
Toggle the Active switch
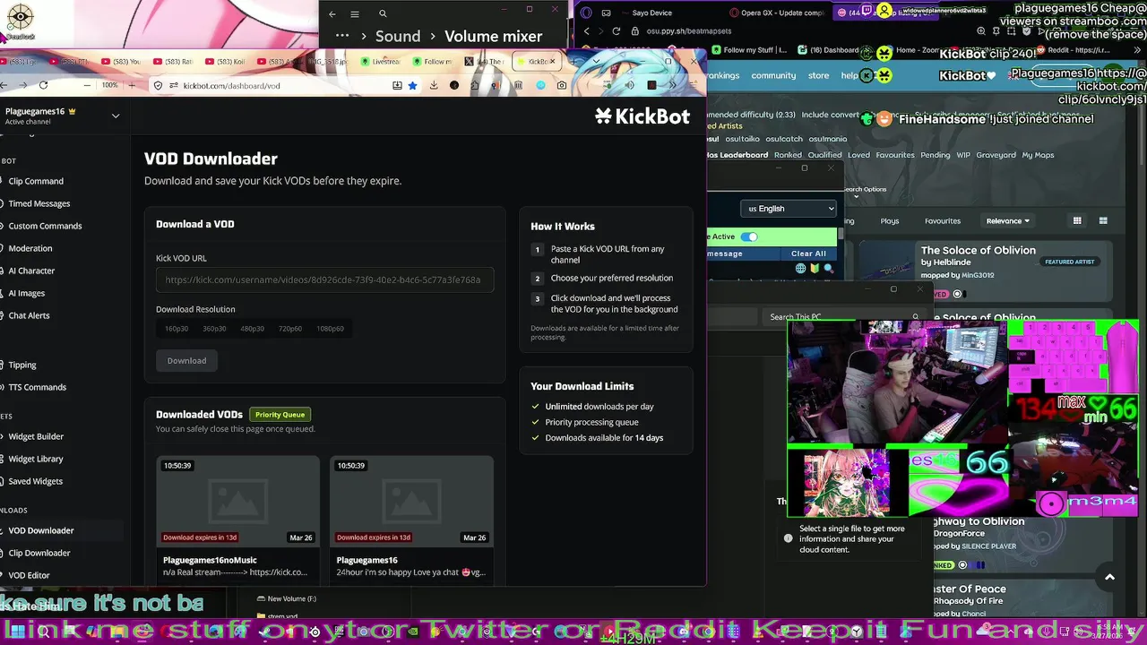748,236
